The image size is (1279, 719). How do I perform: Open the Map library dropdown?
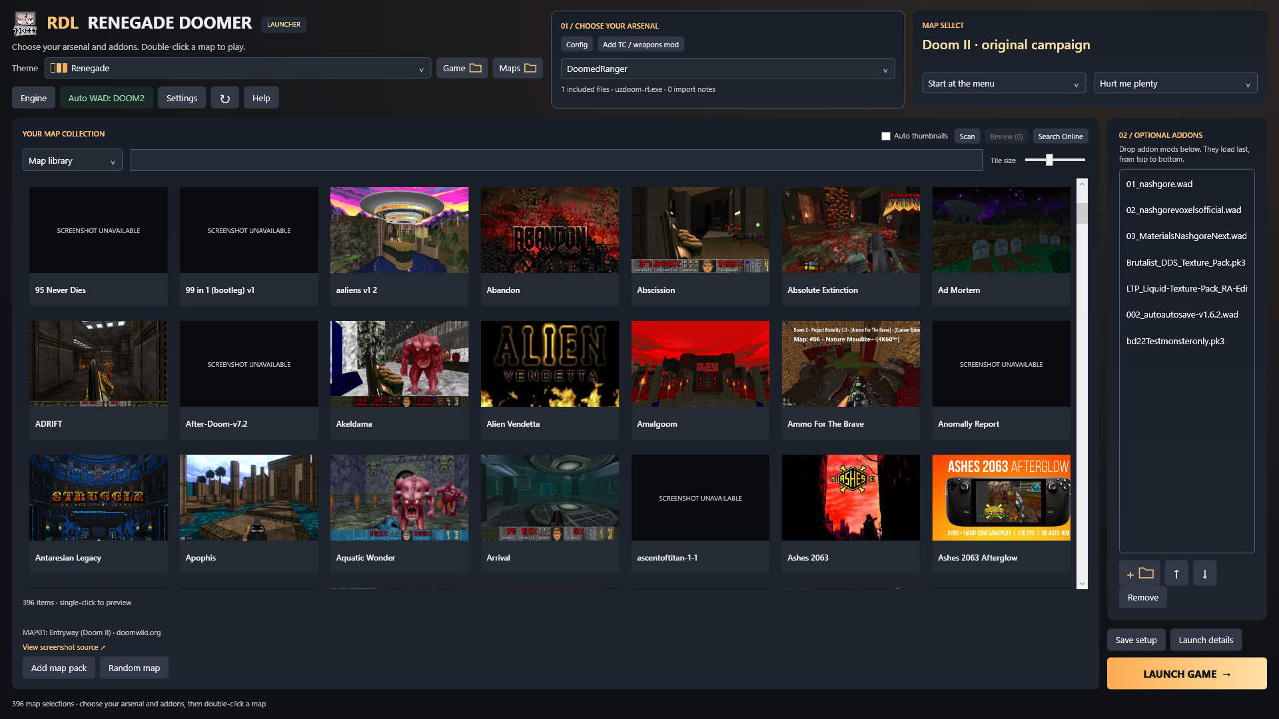click(73, 160)
